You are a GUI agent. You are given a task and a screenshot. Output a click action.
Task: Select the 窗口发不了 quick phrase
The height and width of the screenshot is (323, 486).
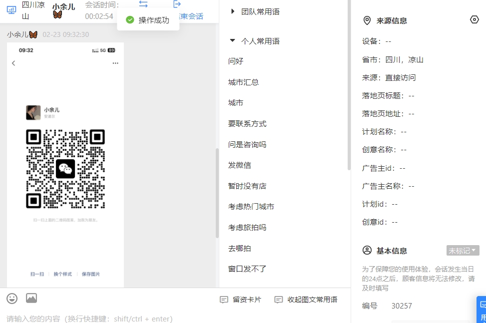pos(247,269)
